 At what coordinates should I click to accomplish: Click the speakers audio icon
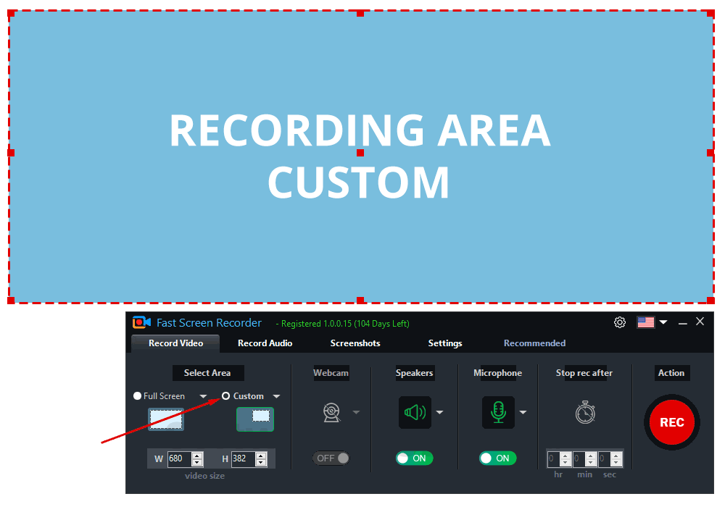[414, 411]
